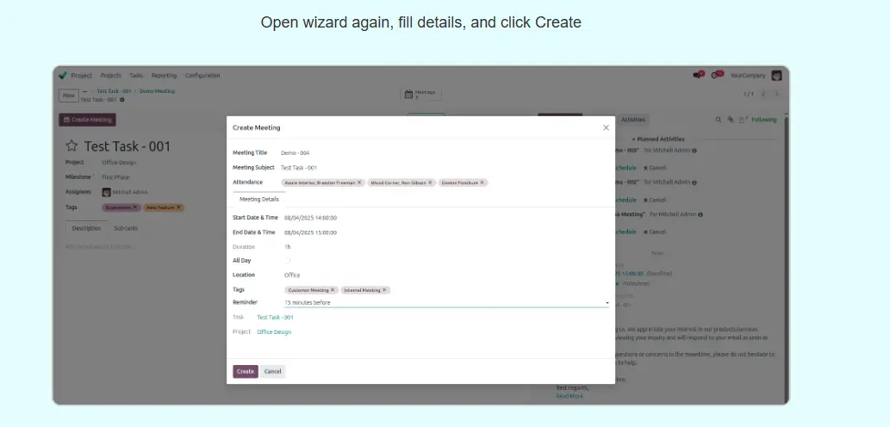Remove Gemini Furniture from attendance

click(x=482, y=183)
